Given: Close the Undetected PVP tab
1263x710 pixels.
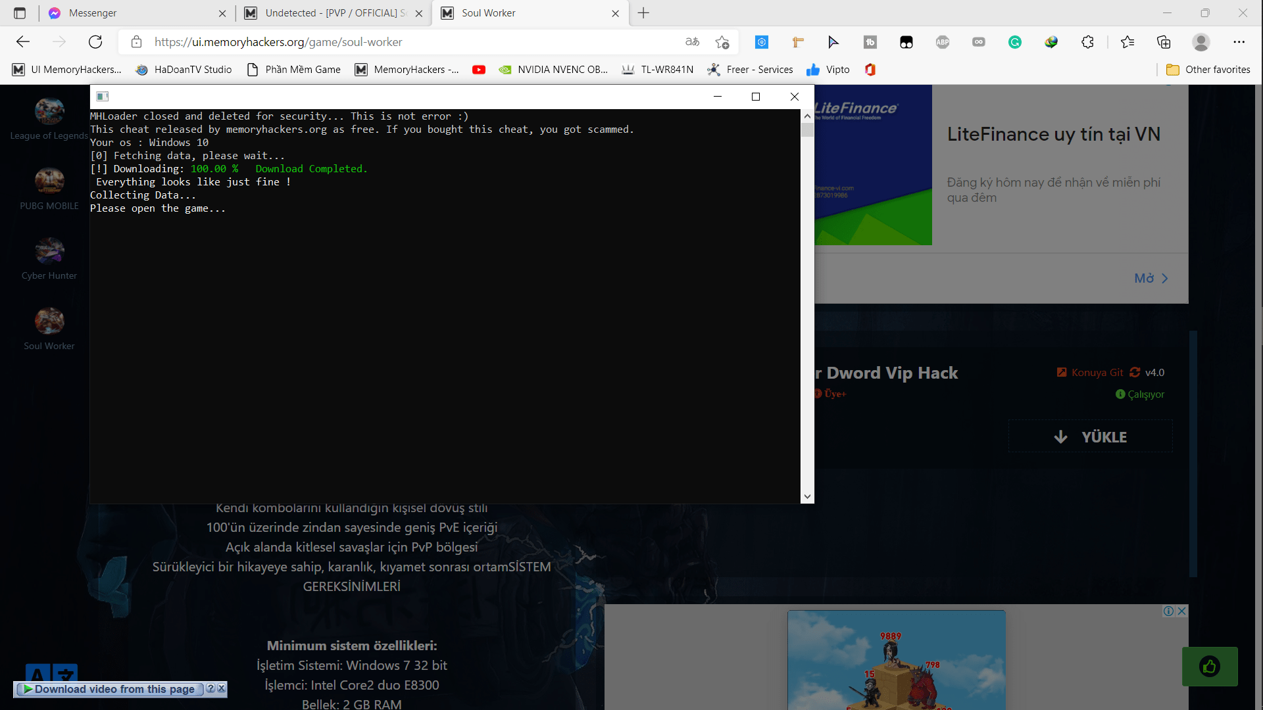Looking at the screenshot, I should click(419, 13).
